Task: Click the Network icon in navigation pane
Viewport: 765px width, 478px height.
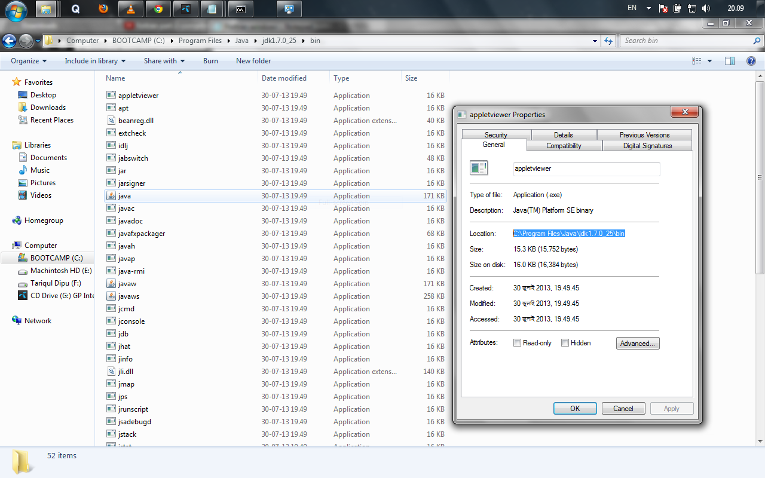Action: click(x=17, y=321)
